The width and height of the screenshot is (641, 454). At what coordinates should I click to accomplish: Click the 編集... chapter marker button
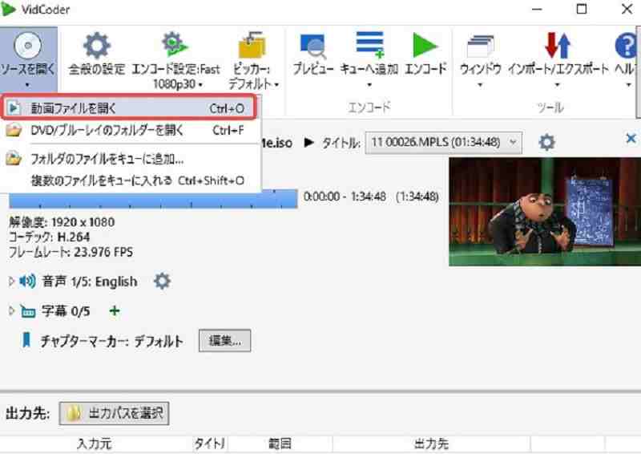coord(224,340)
